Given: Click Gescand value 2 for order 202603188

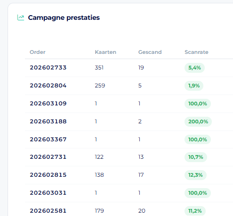Looking at the screenshot, I should (140, 121).
